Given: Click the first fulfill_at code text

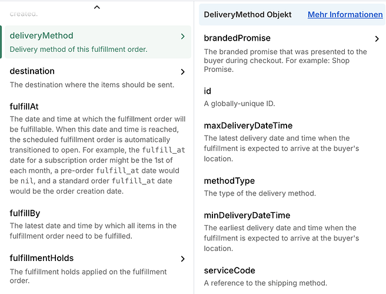Looking at the screenshot, I should pos(164,150).
